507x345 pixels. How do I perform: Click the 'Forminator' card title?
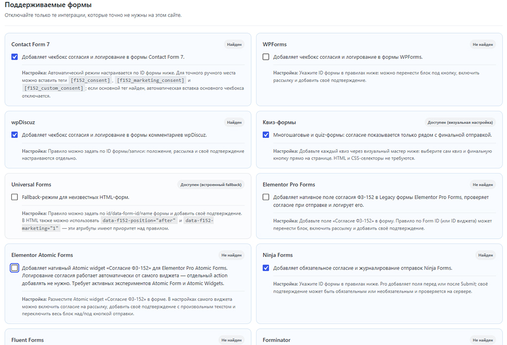[x=276, y=340]
